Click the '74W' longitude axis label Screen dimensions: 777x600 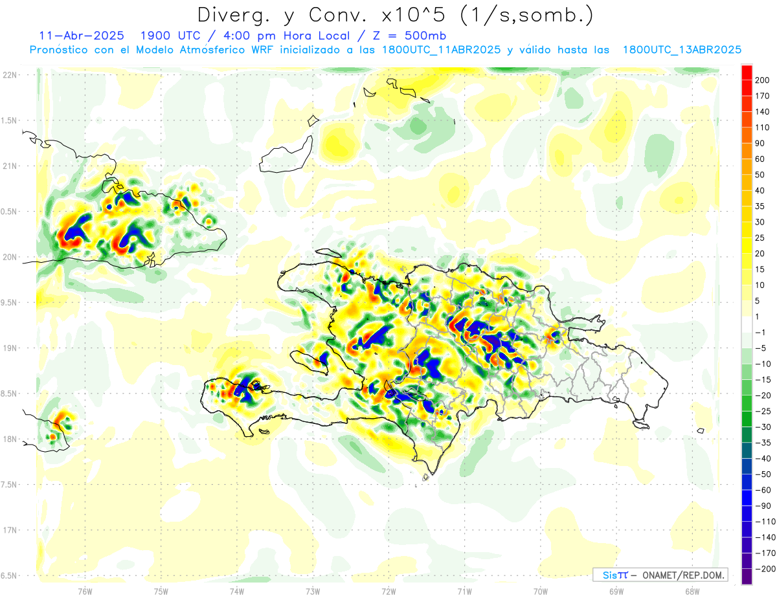pyautogui.click(x=236, y=591)
